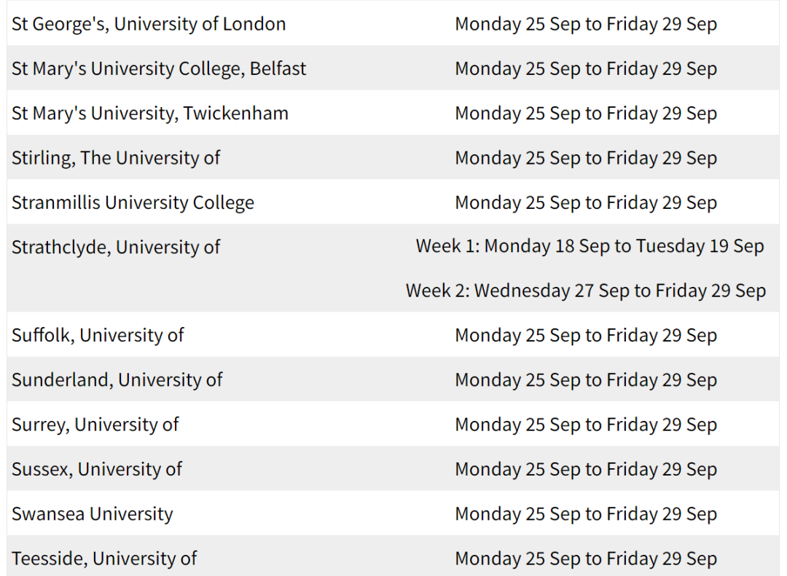Viewport: 787px width, 576px height.
Task: Select St George's, University of London row
Action: (x=393, y=23)
